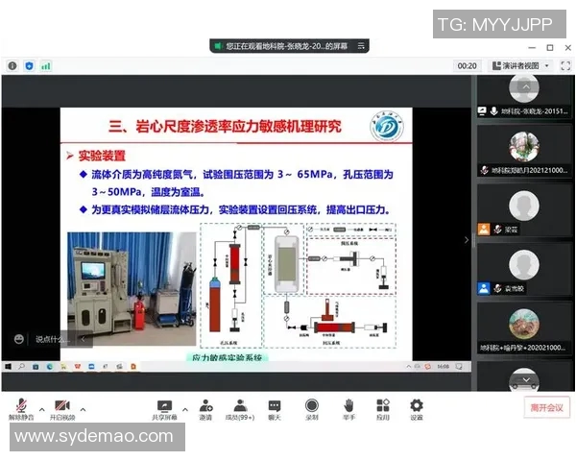The width and height of the screenshot is (576, 461).
Task: Select presenter 张晓龙 video tile
Action: point(524,96)
